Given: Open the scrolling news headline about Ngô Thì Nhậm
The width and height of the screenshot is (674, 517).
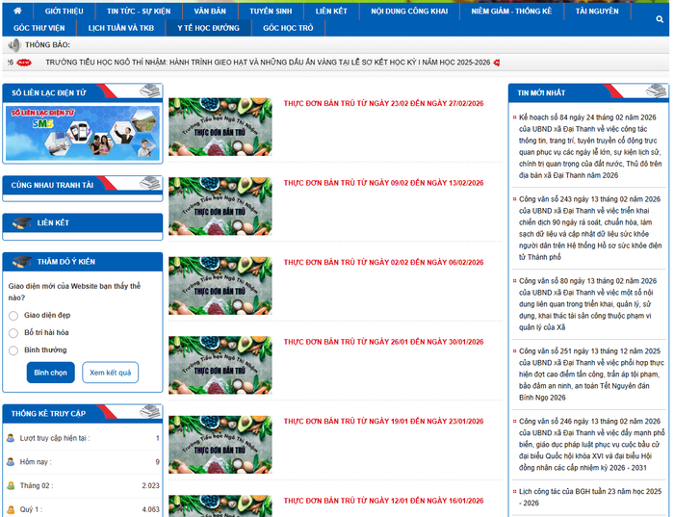Looking at the screenshot, I should tap(268, 63).
